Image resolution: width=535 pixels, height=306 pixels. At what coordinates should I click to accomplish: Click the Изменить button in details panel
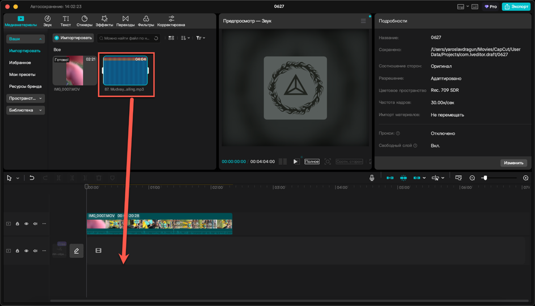513,163
